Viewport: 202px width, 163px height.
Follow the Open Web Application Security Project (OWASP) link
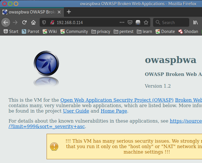pyautogui.click(x=117, y=100)
